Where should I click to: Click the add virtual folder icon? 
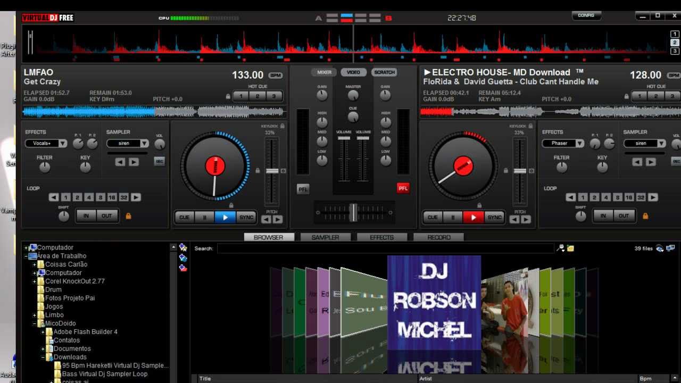coord(183,257)
